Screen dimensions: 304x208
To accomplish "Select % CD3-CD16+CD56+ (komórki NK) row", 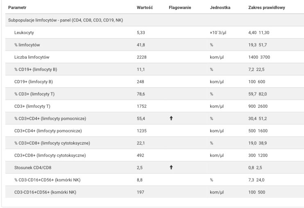I will [x=154, y=180].
